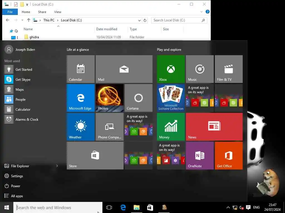Click the Joseph Biden user account

[x=20, y=49]
